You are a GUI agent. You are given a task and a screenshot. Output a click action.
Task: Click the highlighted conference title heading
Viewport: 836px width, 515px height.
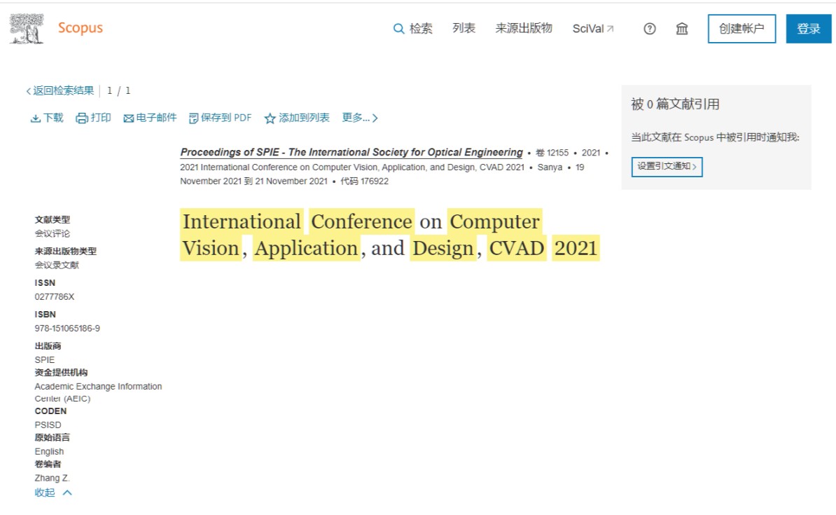390,235
